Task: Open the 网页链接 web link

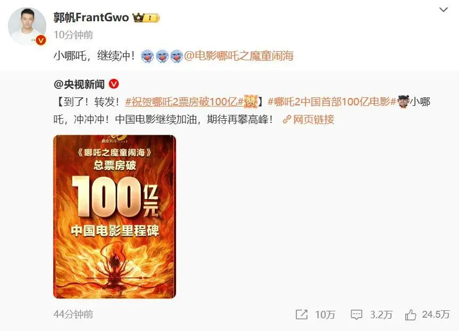Action: pos(308,119)
